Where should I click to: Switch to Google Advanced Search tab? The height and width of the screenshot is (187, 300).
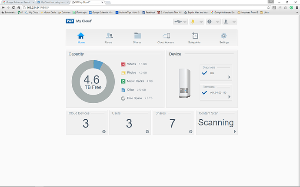(19, 2)
